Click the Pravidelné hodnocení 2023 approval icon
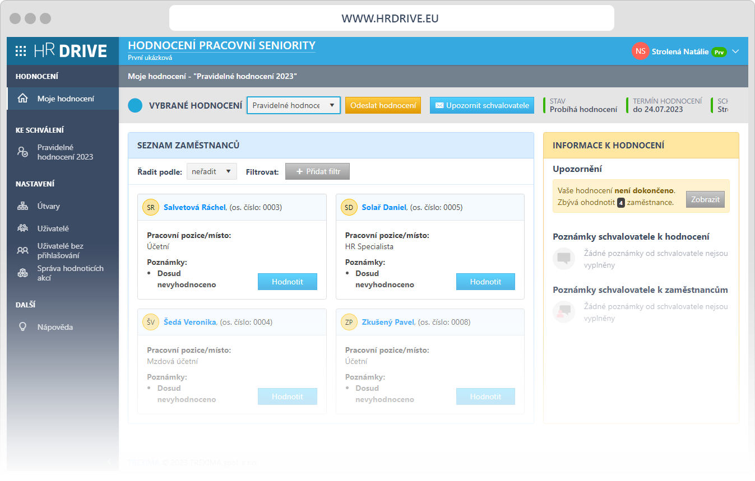The width and height of the screenshot is (755, 481). point(22,152)
